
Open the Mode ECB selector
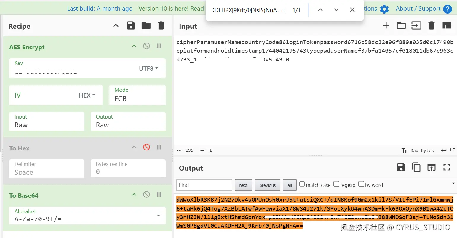click(137, 95)
